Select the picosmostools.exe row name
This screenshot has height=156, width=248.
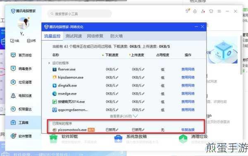tap(72, 130)
